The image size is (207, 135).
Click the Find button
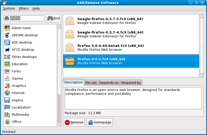[54, 18]
